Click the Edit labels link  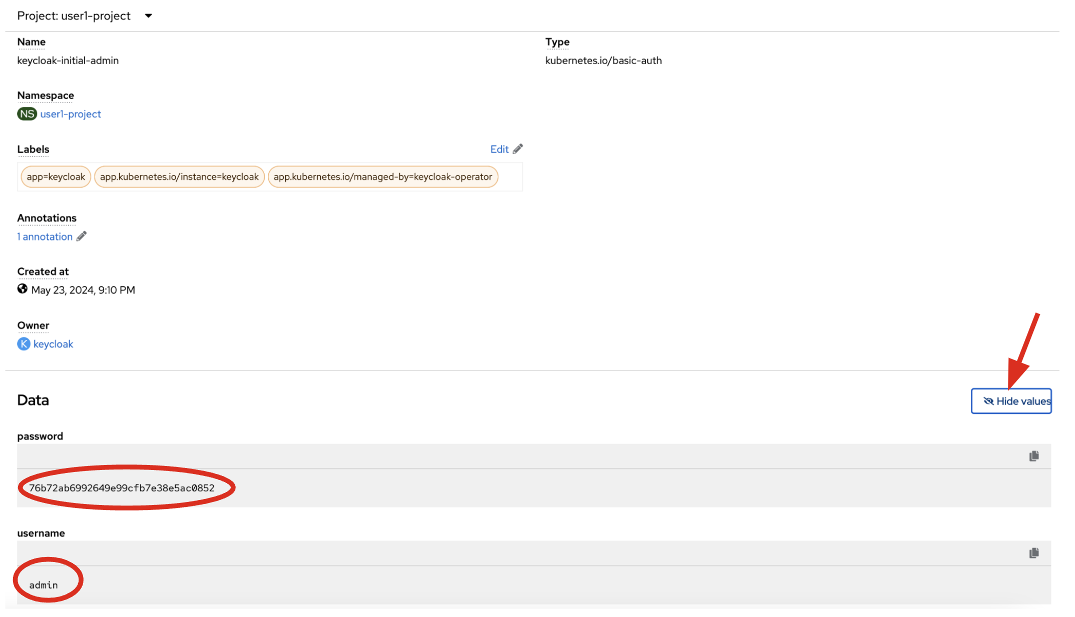[499, 149]
